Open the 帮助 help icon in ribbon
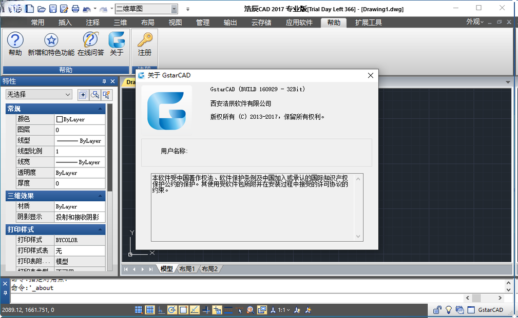Viewport: 518px width, 318px height. coord(15,44)
